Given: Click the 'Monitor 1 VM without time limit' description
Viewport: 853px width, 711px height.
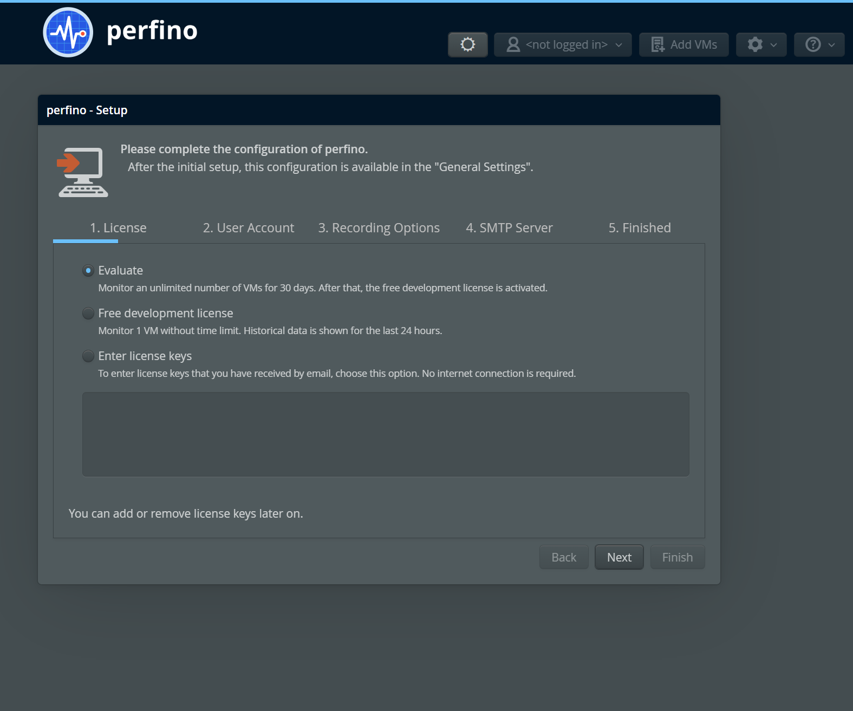Looking at the screenshot, I should click(270, 330).
